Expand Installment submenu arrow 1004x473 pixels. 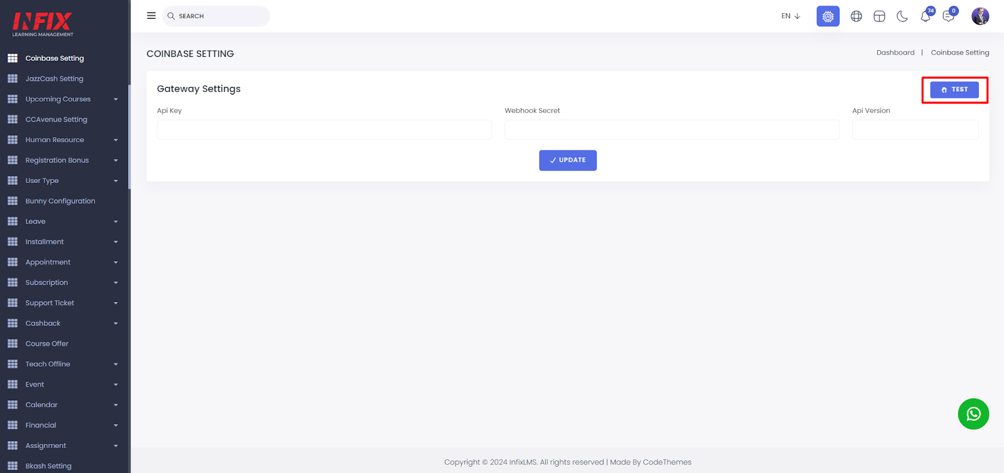tap(115, 242)
